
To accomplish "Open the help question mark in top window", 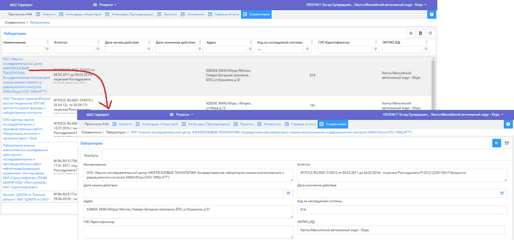I will [432, 15].
